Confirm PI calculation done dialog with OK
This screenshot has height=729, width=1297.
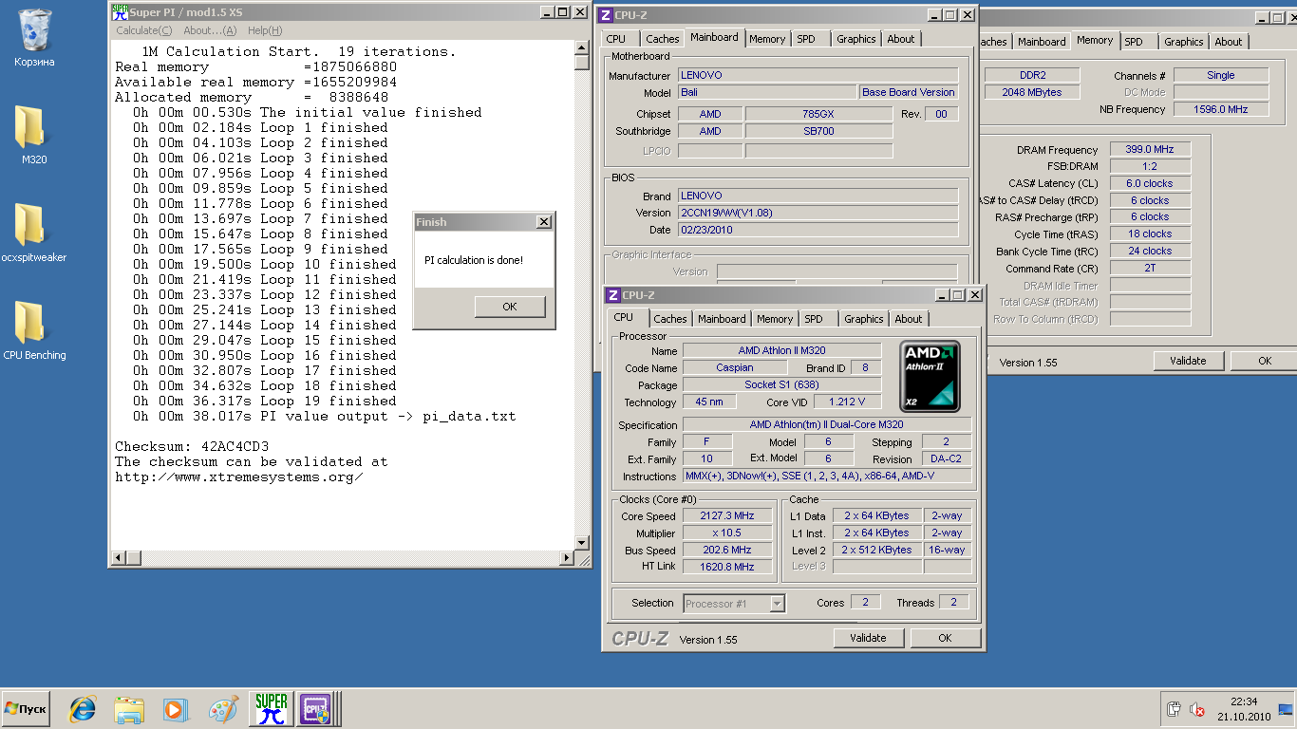coord(510,307)
